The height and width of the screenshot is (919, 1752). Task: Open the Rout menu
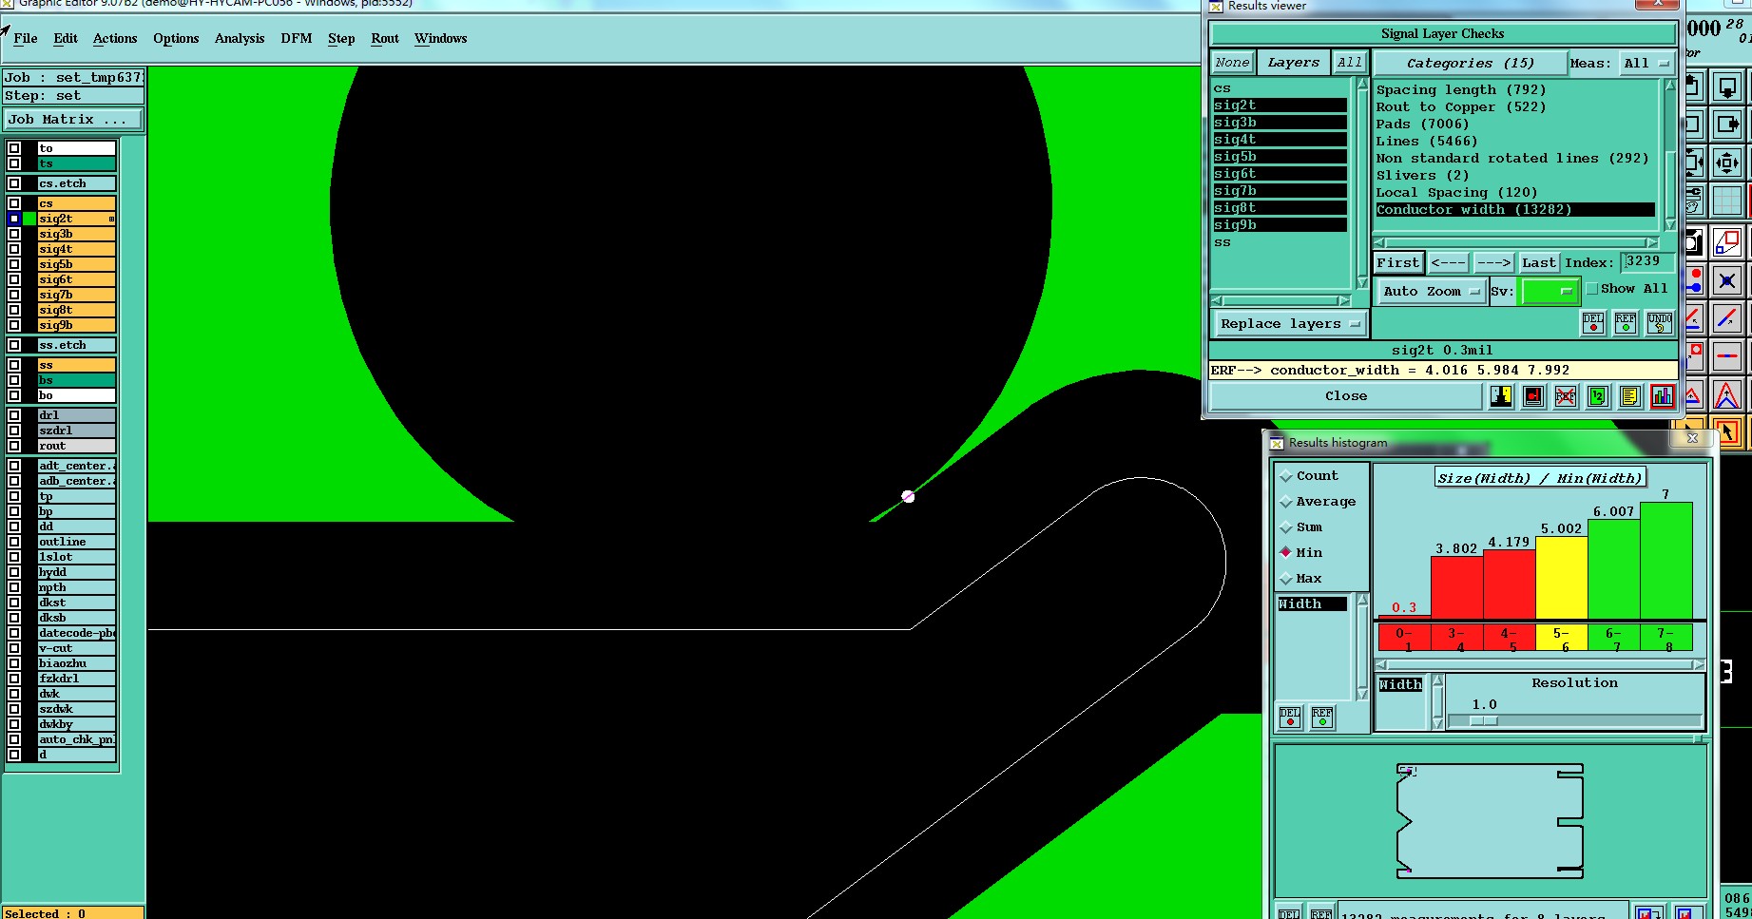click(x=385, y=39)
